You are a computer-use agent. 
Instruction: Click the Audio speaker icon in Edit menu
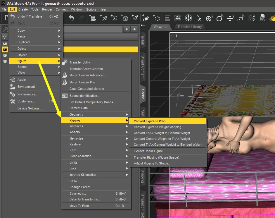click(13, 80)
